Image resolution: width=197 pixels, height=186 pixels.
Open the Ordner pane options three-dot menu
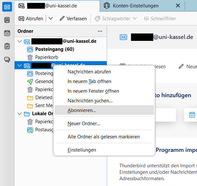coord(100,31)
